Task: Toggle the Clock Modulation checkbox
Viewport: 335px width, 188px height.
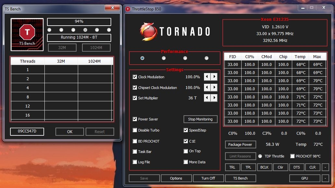Action: (135, 77)
